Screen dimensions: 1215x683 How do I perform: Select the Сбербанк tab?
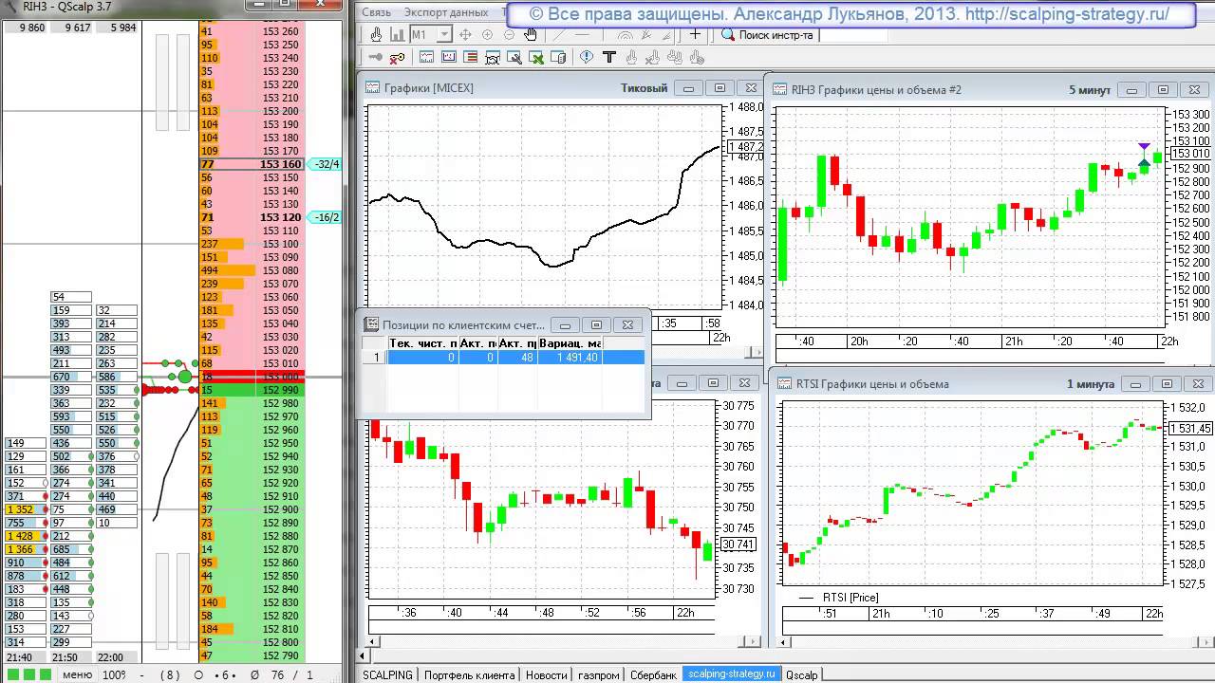point(653,674)
